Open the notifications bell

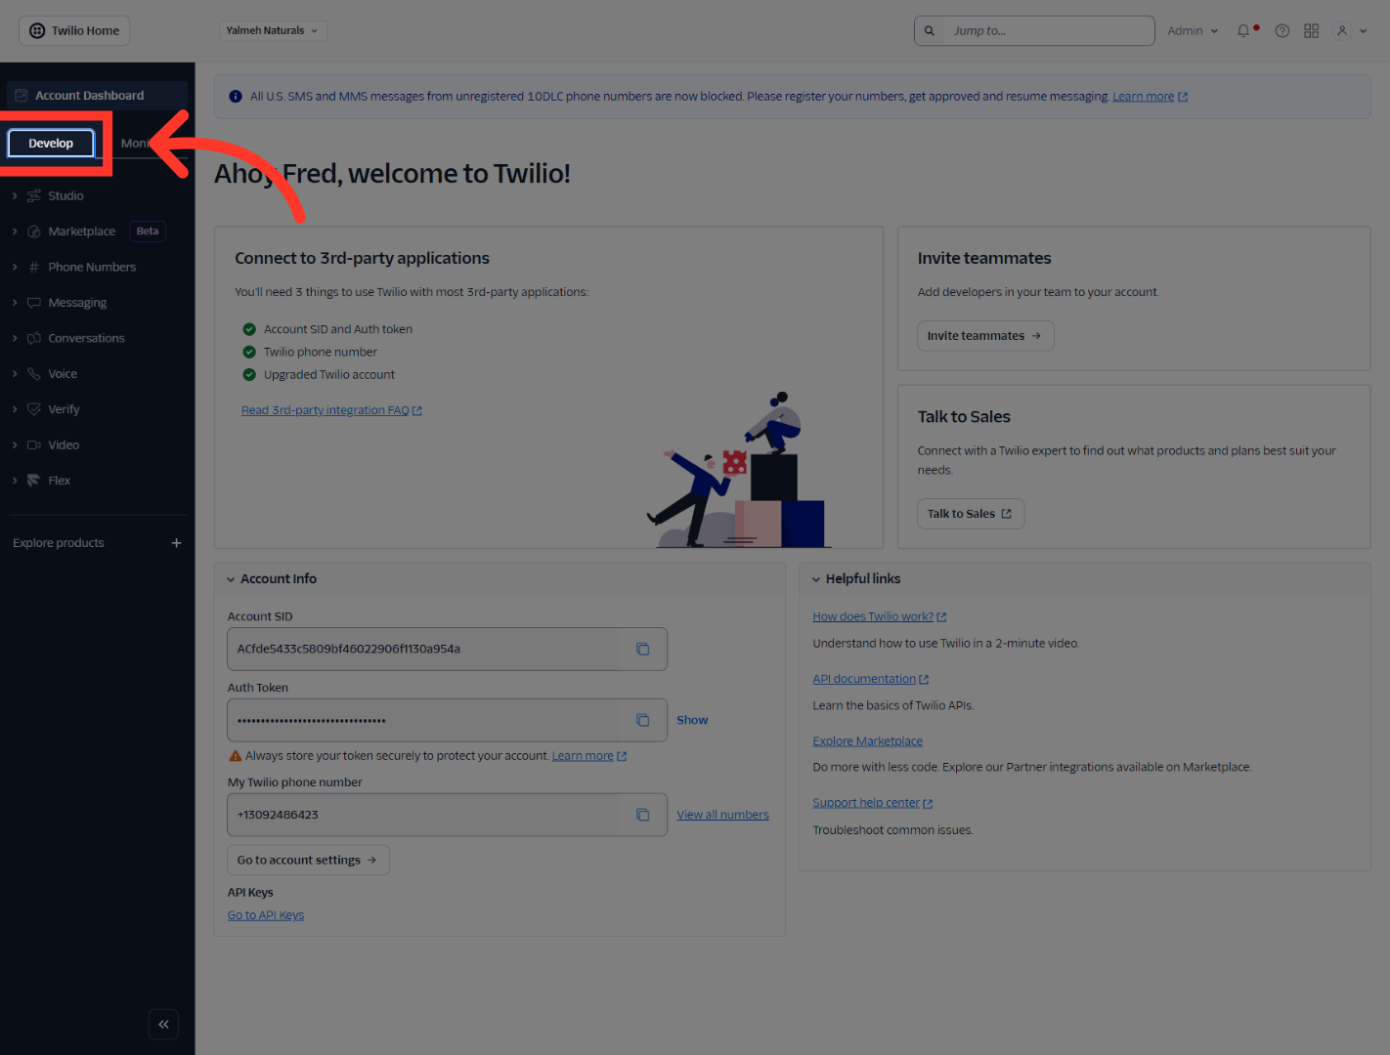(x=1243, y=30)
